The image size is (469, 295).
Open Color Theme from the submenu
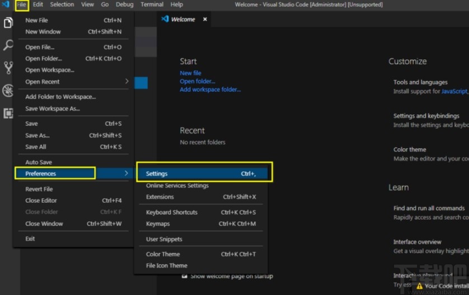pyautogui.click(x=163, y=254)
